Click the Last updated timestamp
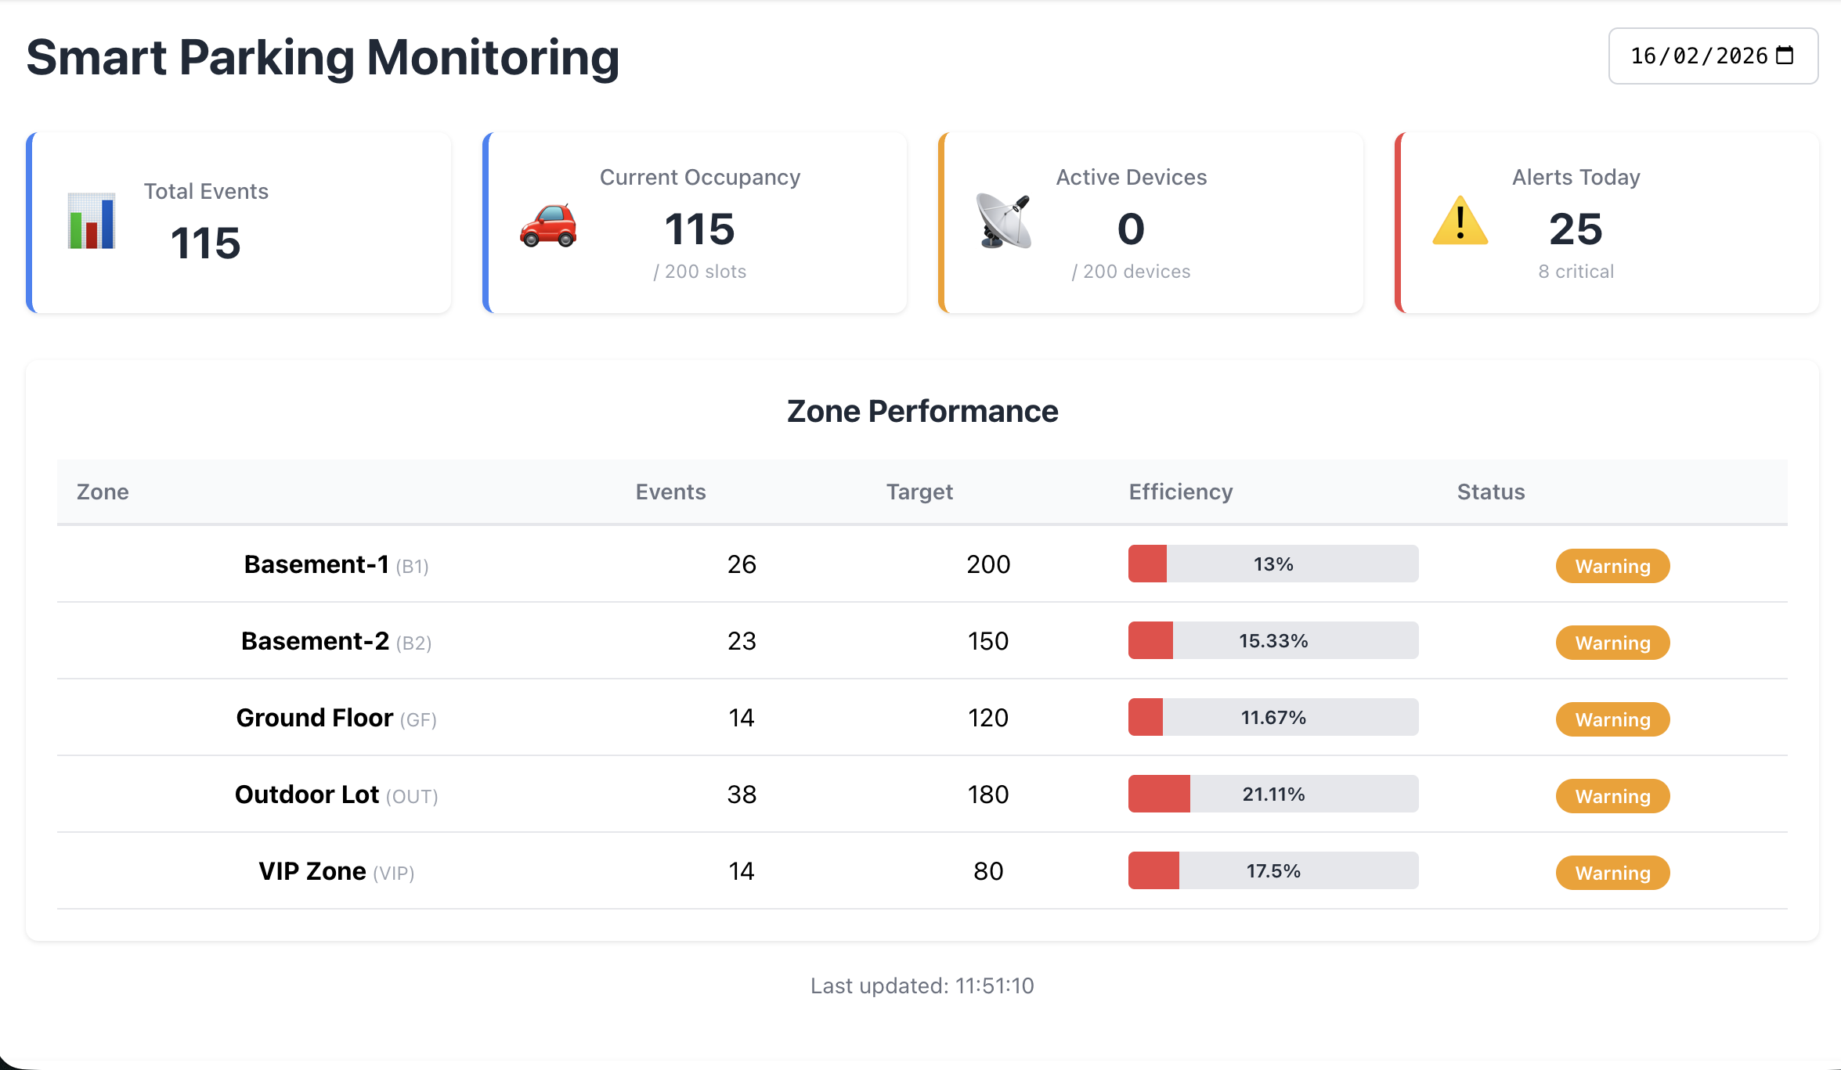The image size is (1841, 1070). coord(922,985)
